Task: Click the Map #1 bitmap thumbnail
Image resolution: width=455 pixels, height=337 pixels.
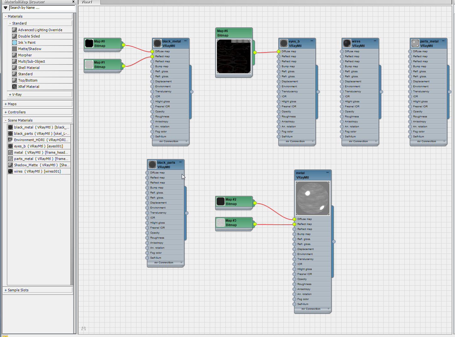Action: click(89, 65)
